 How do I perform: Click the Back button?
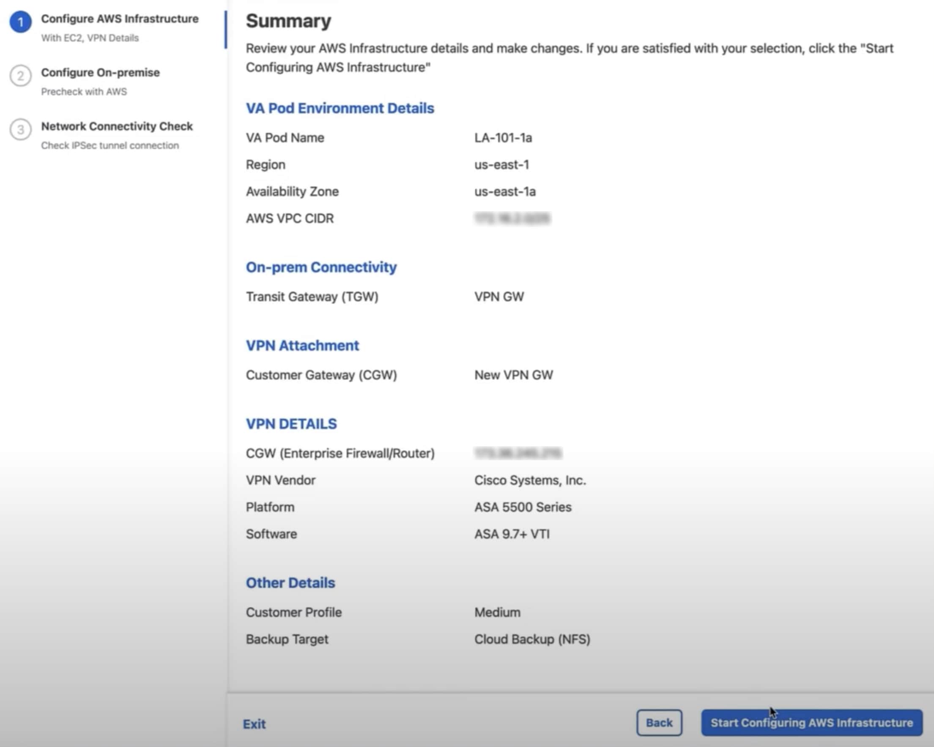pos(659,723)
